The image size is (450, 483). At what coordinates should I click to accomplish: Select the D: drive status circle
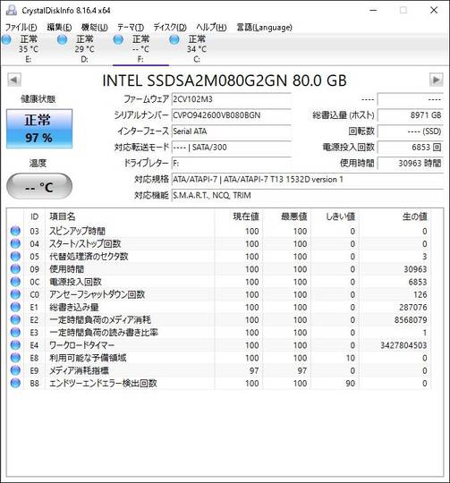pyautogui.click(x=62, y=39)
